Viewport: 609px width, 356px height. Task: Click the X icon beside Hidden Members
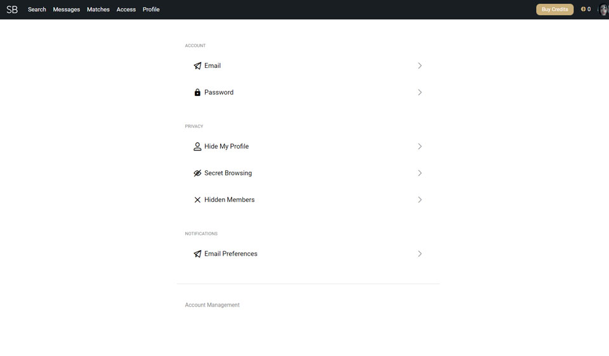(197, 200)
